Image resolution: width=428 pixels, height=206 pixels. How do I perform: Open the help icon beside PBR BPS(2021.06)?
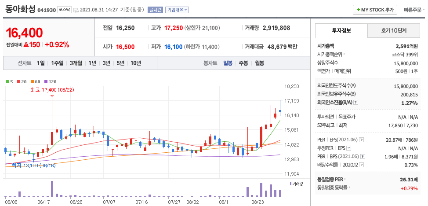click(x=363, y=157)
